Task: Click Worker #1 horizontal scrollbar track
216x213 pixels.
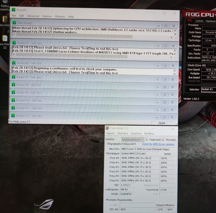Action: click(x=92, y=56)
